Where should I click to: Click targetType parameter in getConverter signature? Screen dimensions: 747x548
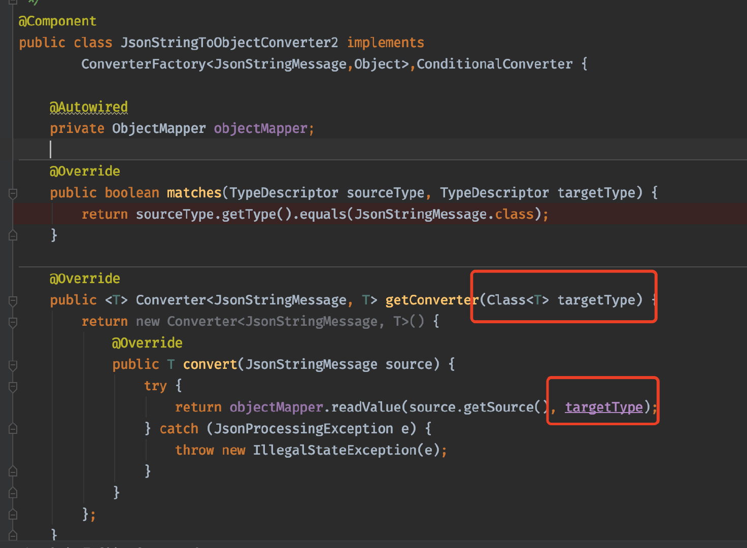(x=596, y=300)
